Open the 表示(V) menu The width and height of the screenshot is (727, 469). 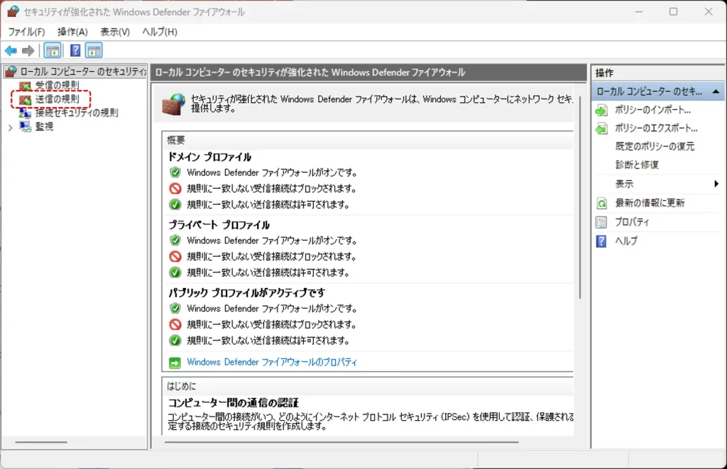(115, 32)
